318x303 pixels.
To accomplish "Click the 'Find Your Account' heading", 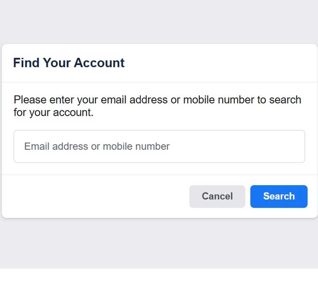I will (x=69, y=63).
